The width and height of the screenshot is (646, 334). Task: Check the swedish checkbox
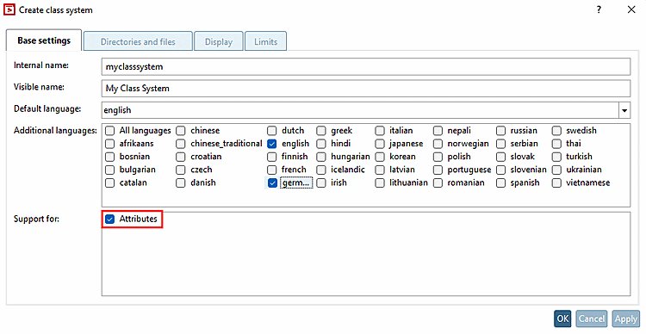(556, 131)
